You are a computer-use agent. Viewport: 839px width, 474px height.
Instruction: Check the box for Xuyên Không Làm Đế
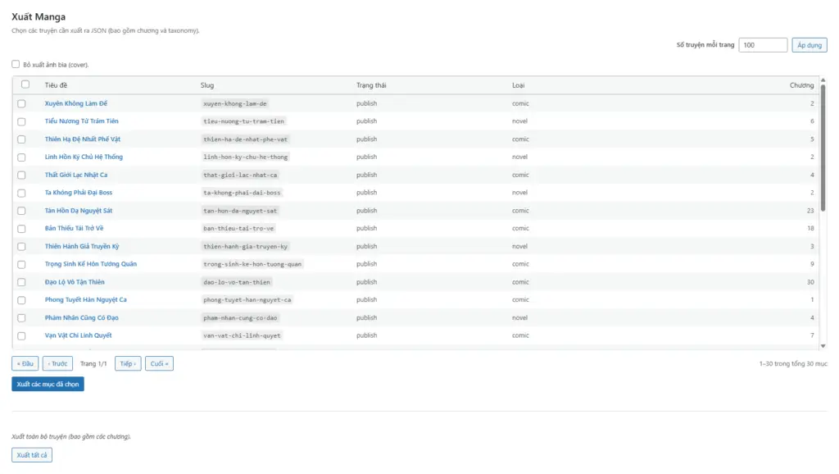(x=21, y=103)
